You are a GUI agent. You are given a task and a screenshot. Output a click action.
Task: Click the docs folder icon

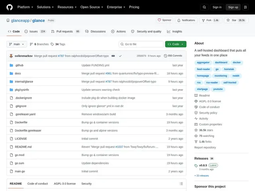[11, 73]
